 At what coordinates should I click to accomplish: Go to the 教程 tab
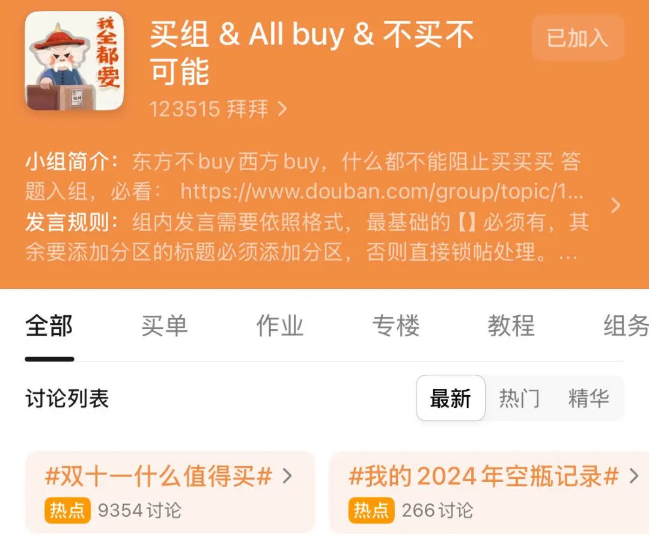pyautogui.click(x=511, y=325)
